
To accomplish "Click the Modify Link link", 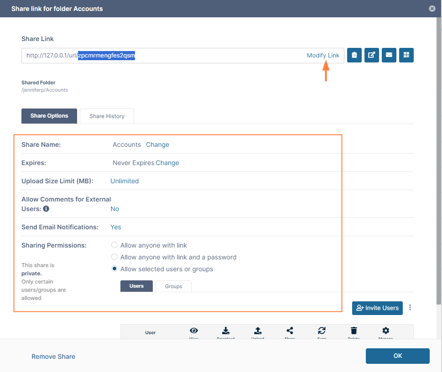I will tap(323, 56).
